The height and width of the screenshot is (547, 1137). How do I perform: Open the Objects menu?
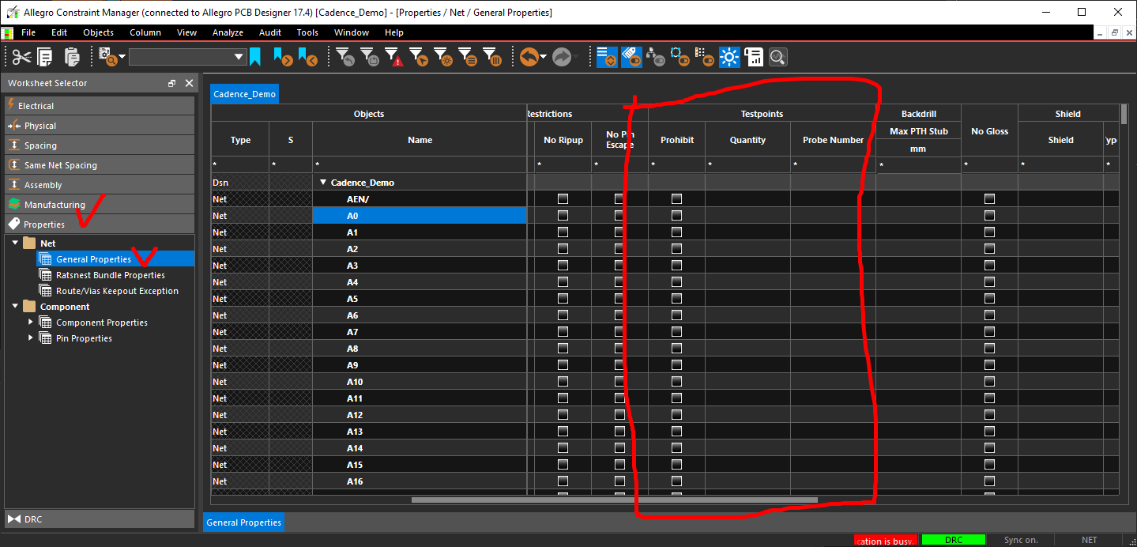click(x=98, y=32)
